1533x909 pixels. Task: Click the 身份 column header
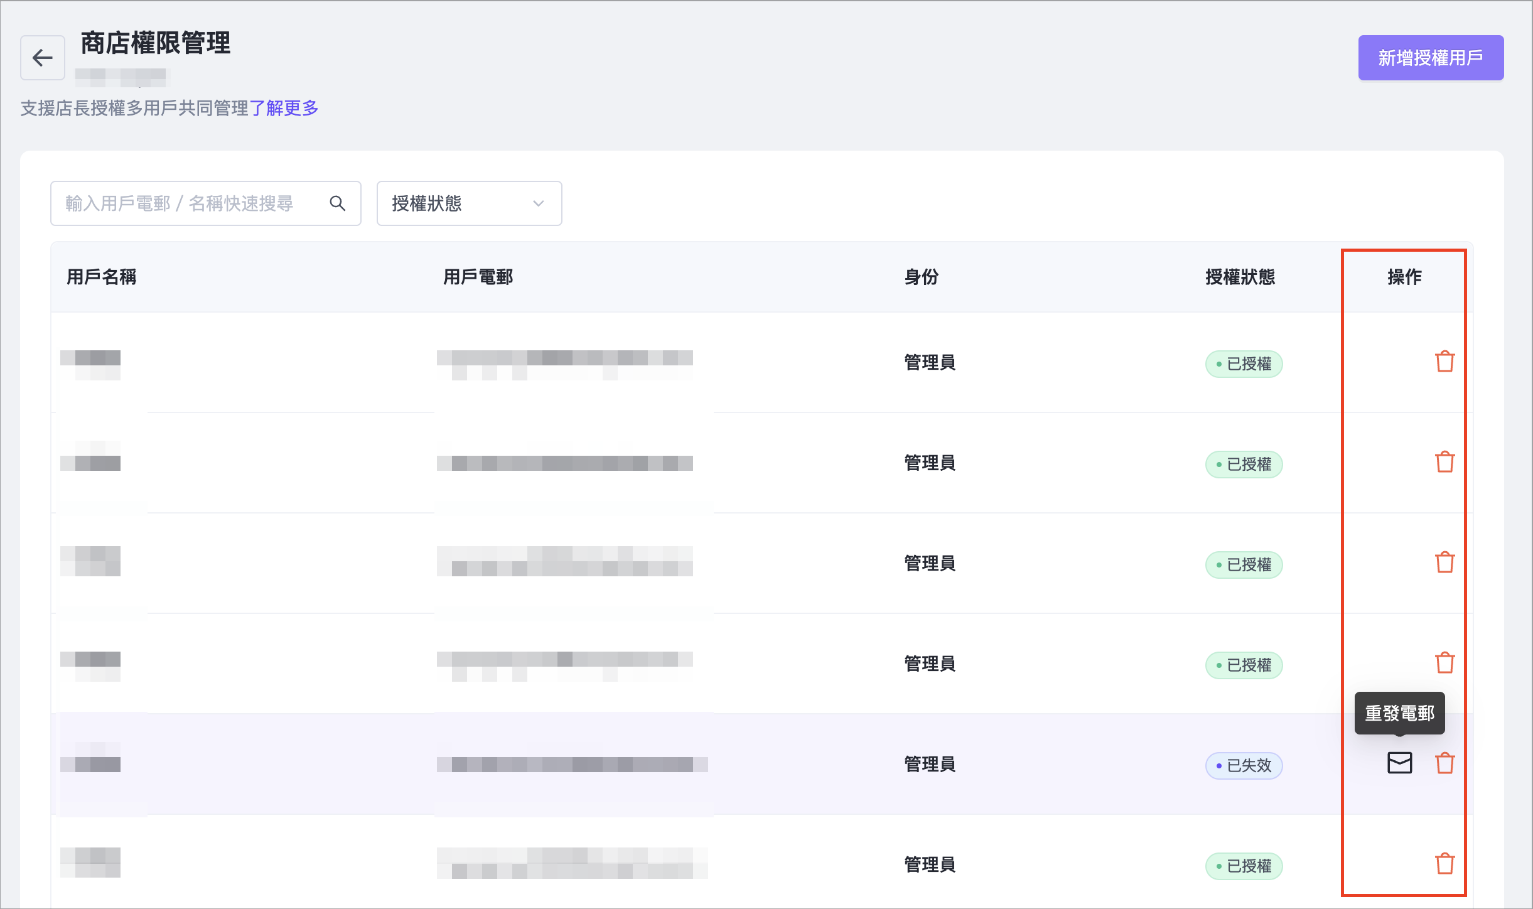tap(921, 277)
